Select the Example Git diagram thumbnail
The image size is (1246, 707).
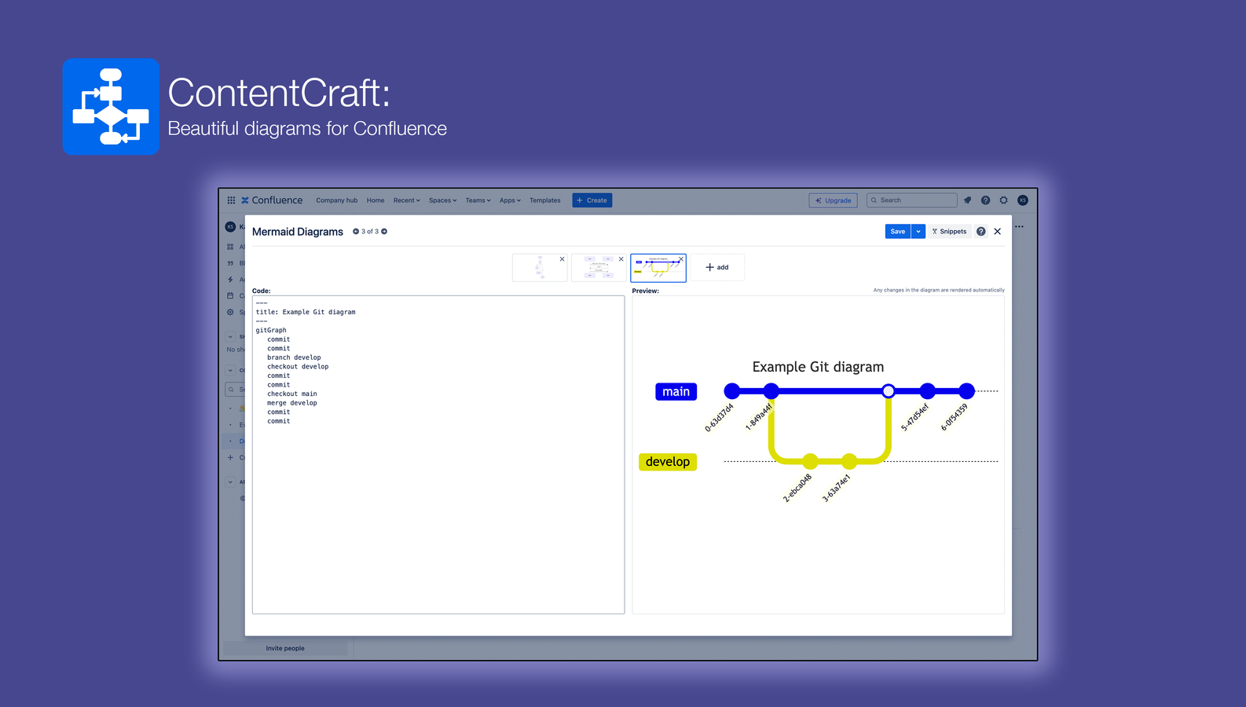point(658,268)
